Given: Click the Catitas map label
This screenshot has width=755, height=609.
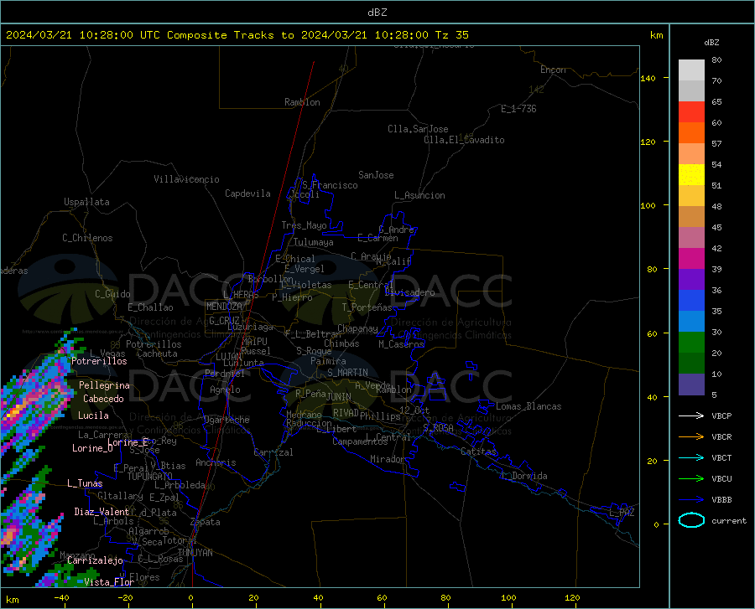Looking at the screenshot, I should point(479,452).
